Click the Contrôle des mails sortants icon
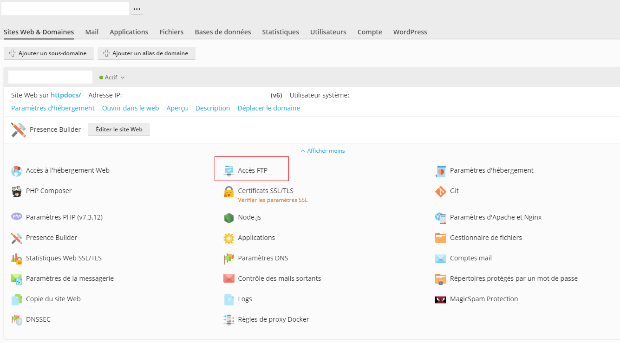 pyautogui.click(x=229, y=279)
